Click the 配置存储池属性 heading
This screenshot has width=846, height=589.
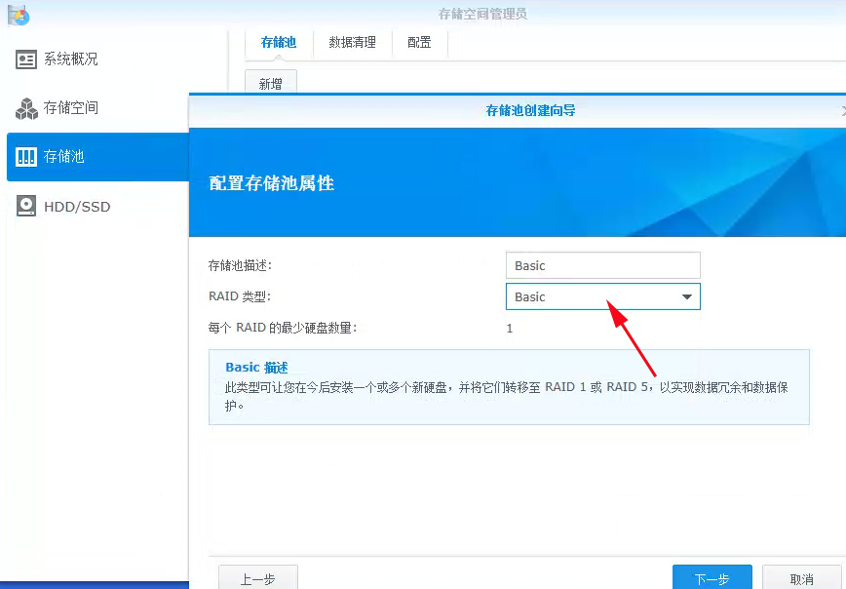pyautogui.click(x=271, y=183)
